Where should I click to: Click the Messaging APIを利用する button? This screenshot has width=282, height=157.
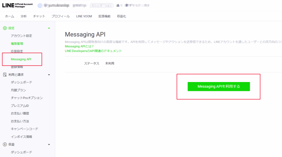point(219,86)
